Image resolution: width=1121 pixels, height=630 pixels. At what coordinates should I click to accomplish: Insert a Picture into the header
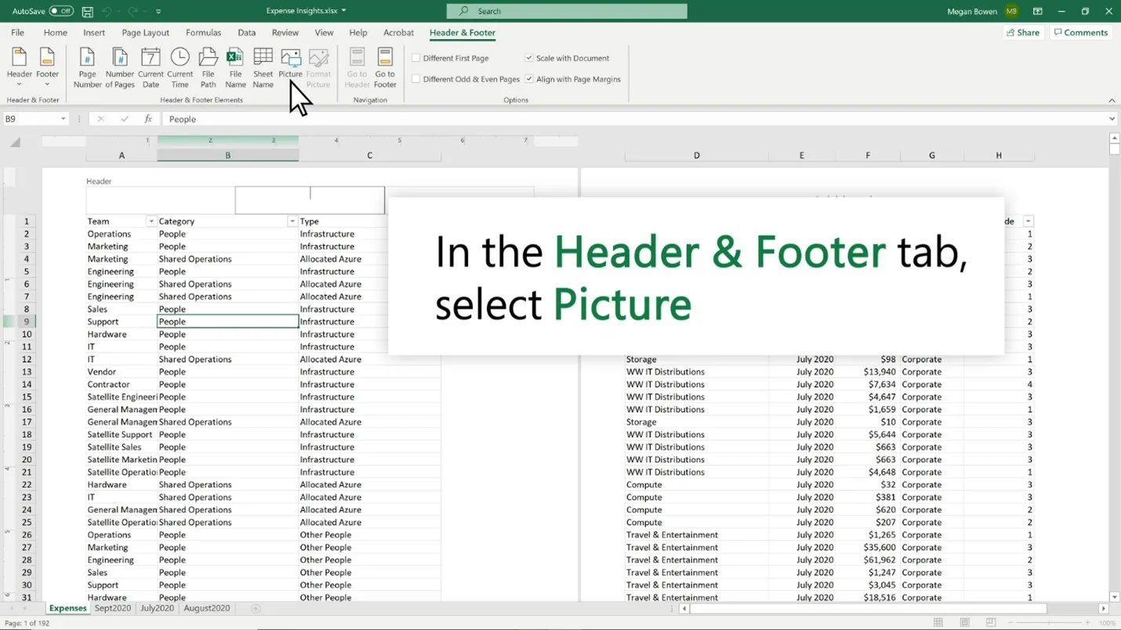point(290,66)
